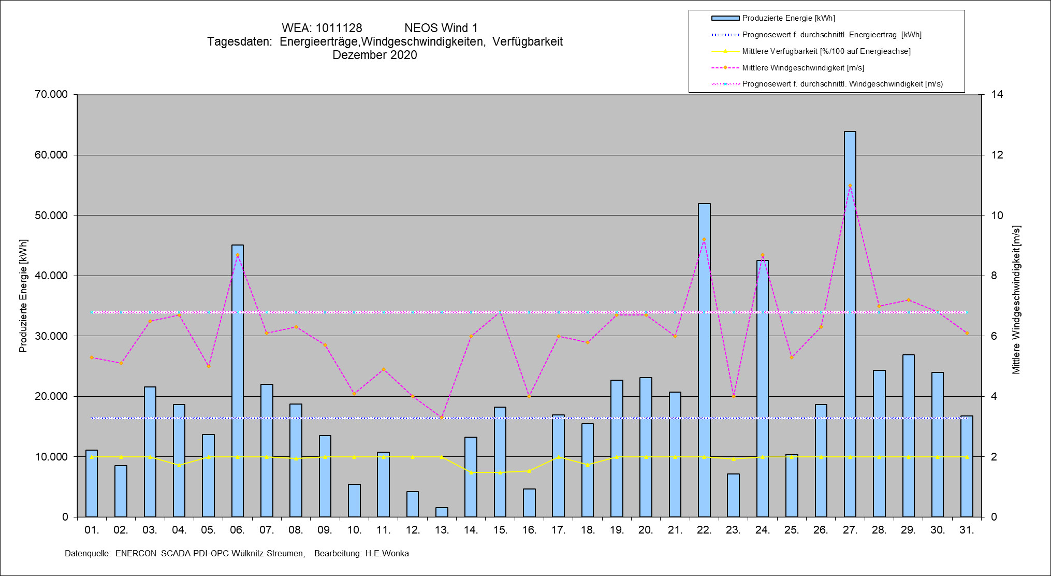Click the Produzierte Energie [kWh] axis title
Screen dimensions: 1051x576
[23, 296]
